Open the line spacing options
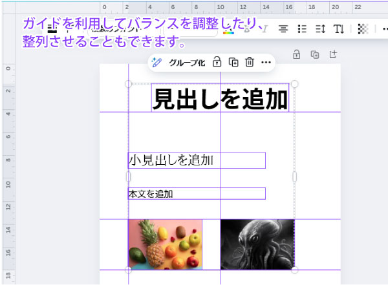Screen dimensions: 388x285 321,29
